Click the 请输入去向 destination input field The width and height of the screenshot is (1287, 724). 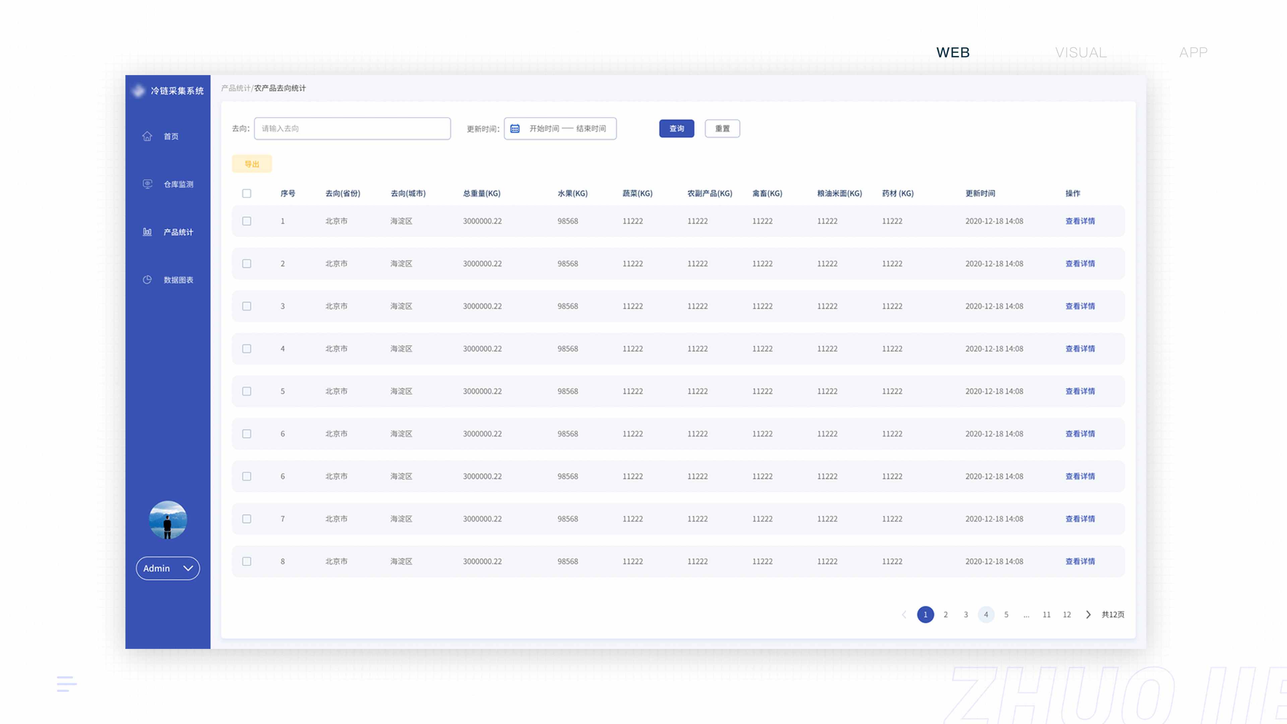pos(352,128)
